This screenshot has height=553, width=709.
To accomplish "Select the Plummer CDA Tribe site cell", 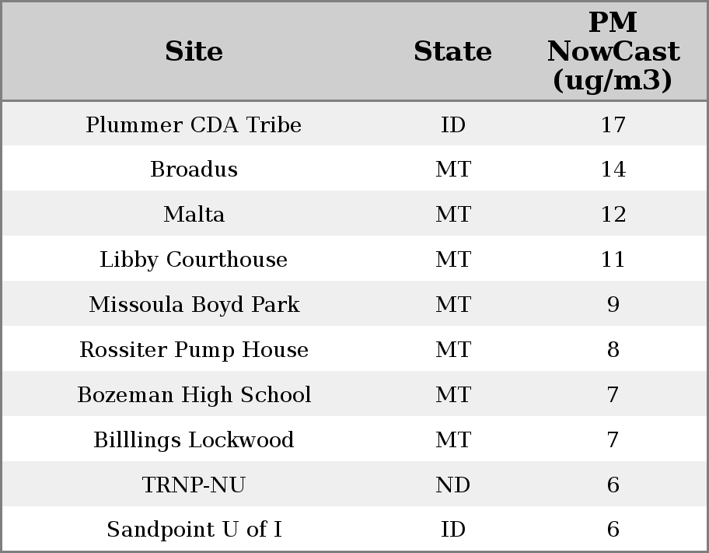I will point(194,124).
